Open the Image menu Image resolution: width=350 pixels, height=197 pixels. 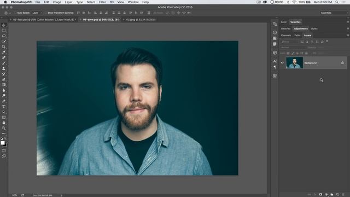(57, 2)
